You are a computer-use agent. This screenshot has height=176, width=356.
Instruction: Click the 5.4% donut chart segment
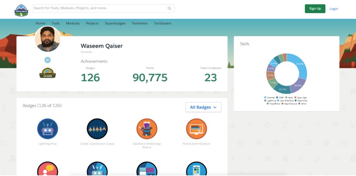tap(274, 63)
